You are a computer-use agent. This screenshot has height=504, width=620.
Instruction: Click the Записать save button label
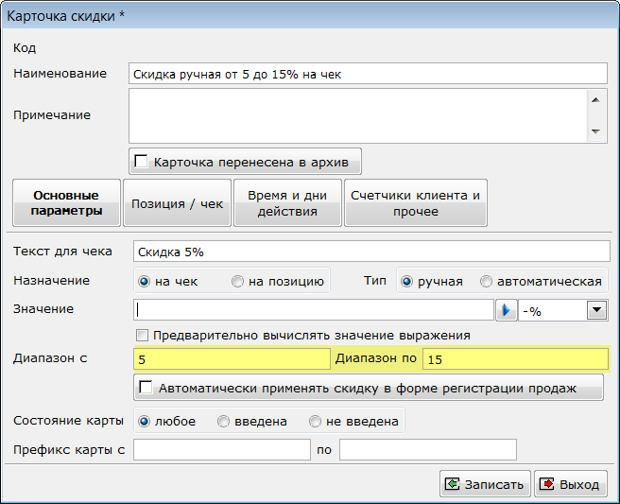pos(494,484)
